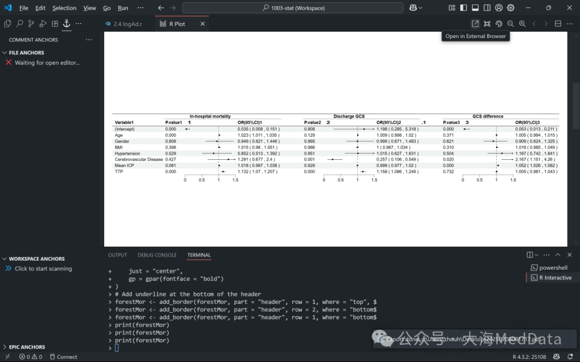Toggle secondary side bar visibility

(x=487, y=8)
